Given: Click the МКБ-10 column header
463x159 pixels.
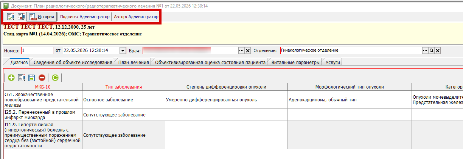Looking at the screenshot, I should tap(43, 87).
